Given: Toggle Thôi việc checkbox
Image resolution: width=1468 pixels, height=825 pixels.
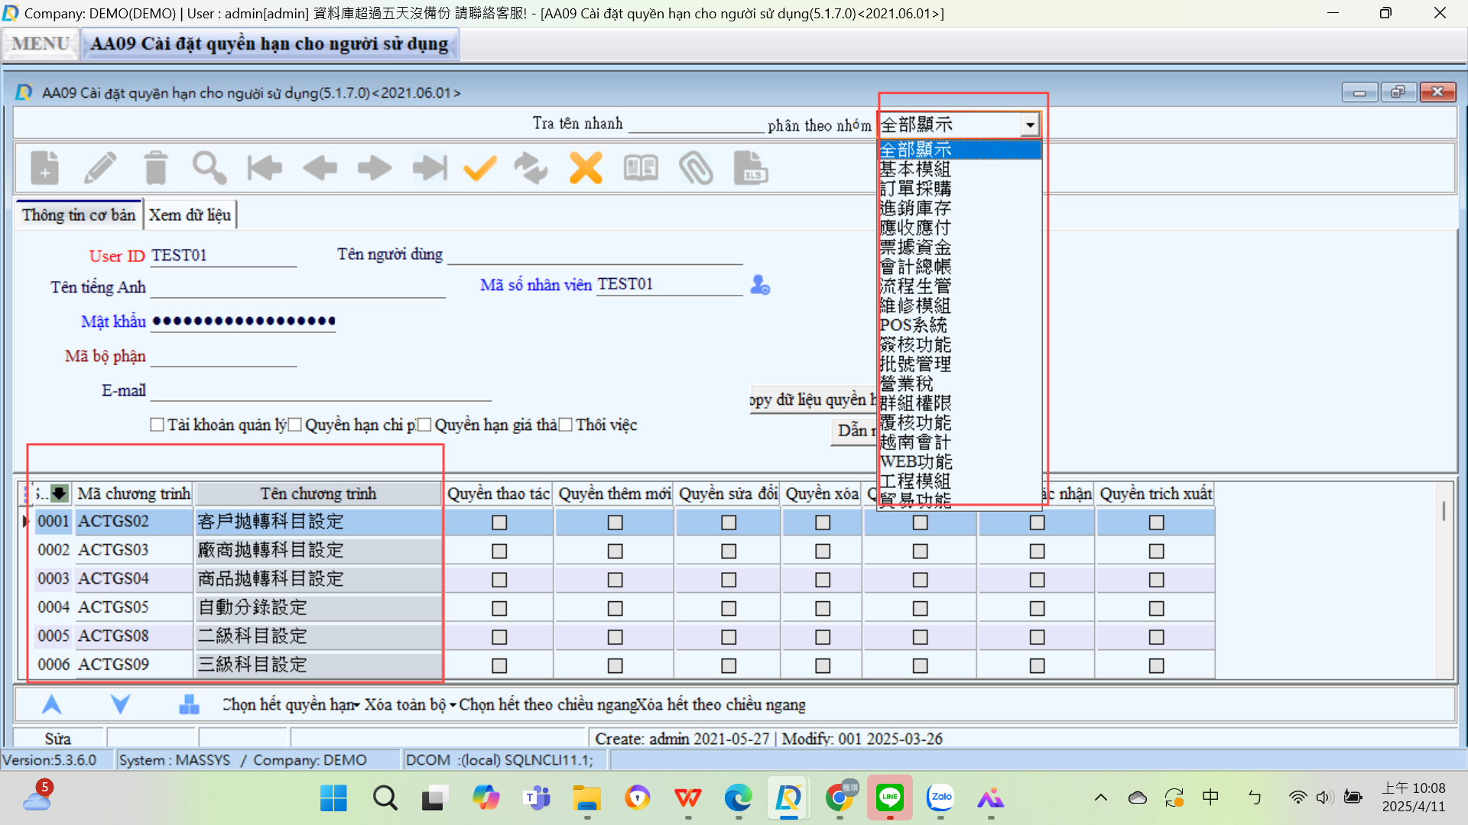Looking at the screenshot, I should (x=566, y=425).
